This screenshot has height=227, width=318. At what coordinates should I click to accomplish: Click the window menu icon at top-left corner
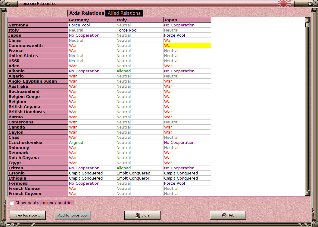coord(8,3)
